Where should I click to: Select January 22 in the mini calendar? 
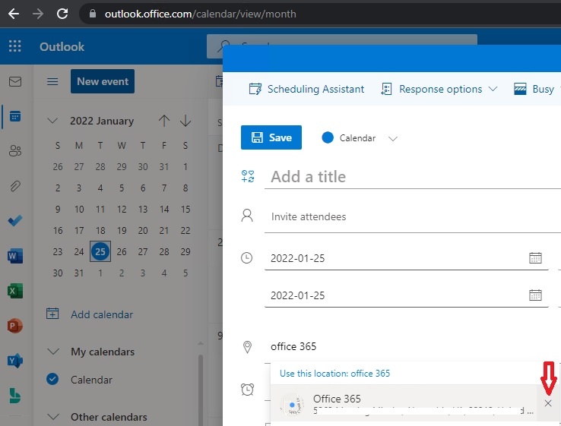coord(185,231)
